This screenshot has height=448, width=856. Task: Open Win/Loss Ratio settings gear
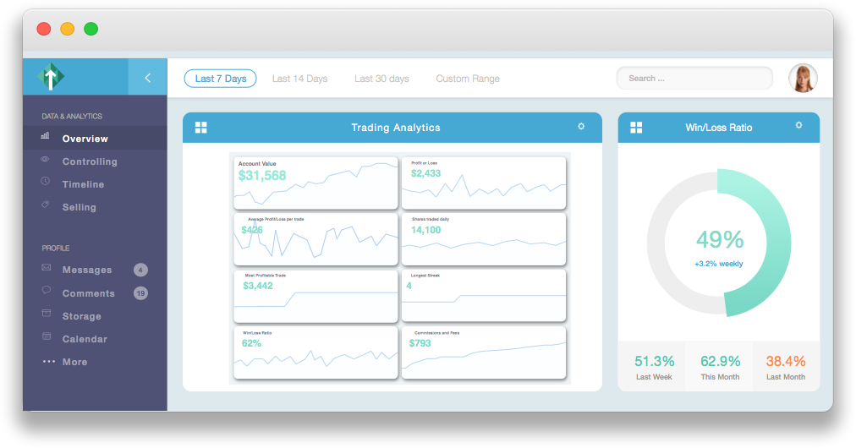(798, 125)
